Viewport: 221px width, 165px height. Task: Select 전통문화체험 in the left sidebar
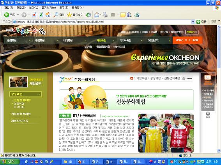click(x=22, y=100)
